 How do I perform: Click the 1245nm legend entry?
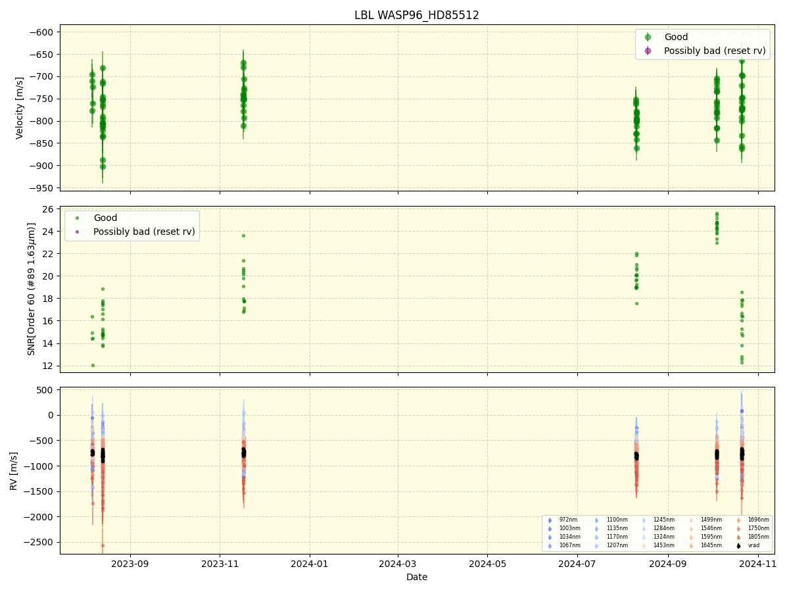click(x=663, y=520)
